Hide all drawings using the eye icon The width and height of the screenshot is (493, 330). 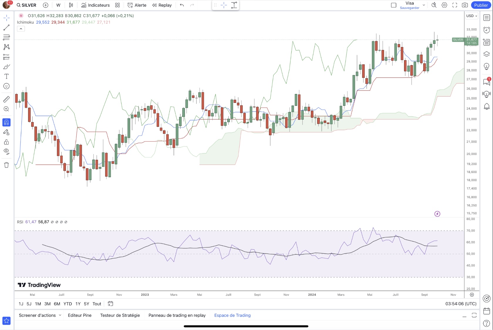(x=6, y=152)
